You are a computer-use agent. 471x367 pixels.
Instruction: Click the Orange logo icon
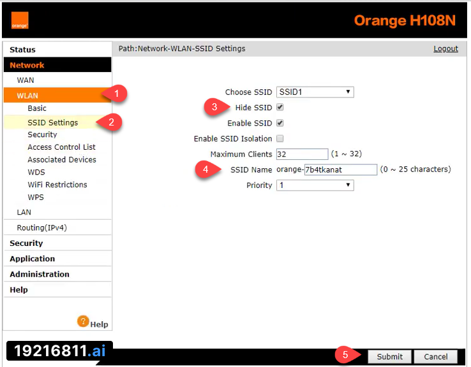[20, 20]
